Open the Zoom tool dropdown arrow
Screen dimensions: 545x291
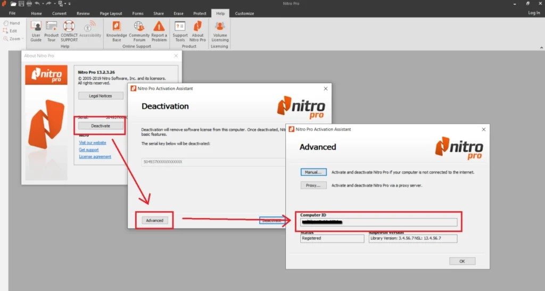(22, 39)
